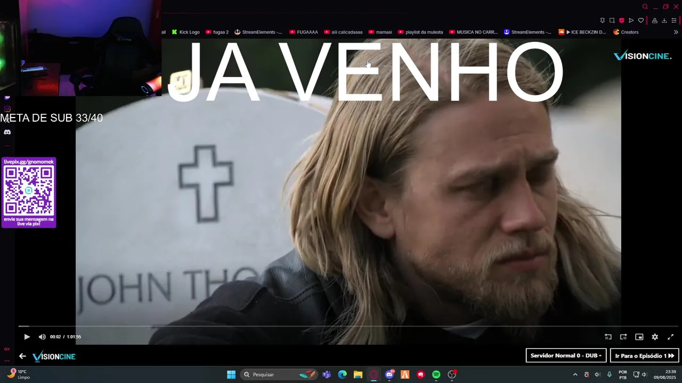This screenshot has width=682, height=383.
Task: Click the livepix QR code widget
Action: click(29, 193)
